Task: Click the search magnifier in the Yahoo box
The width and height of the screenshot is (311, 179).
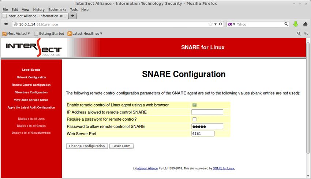Action: pyautogui.click(x=286, y=24)
